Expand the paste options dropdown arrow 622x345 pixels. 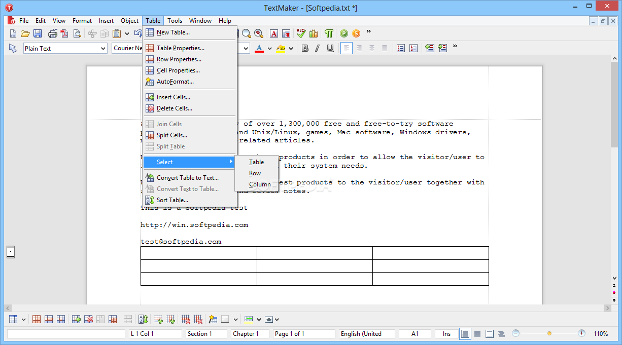127,33
